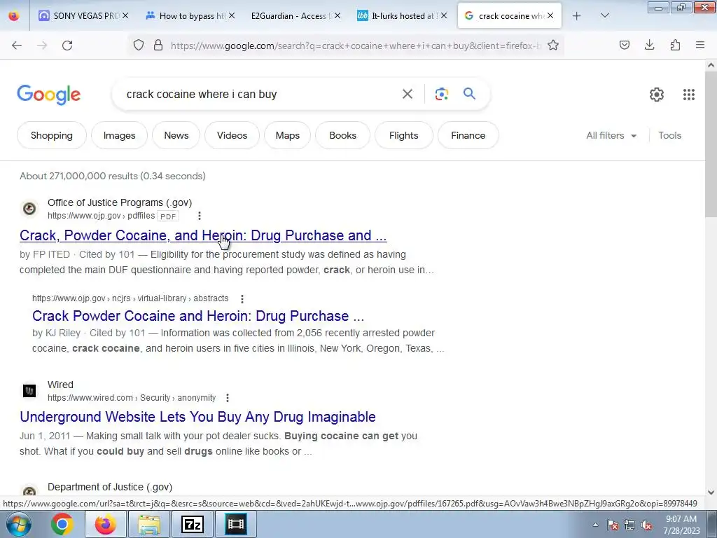The width and height of the screenshot is (717, 538).
Task: Open the file explorer taskbar icon
Action: [149, 524]
